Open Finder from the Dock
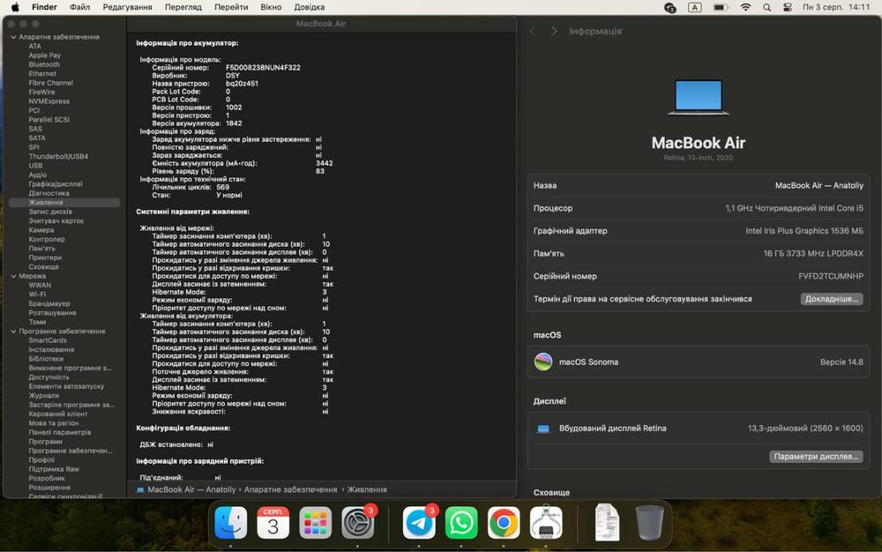Image resolution: width=882 pixels, height=552 pixels. (230, 523)
